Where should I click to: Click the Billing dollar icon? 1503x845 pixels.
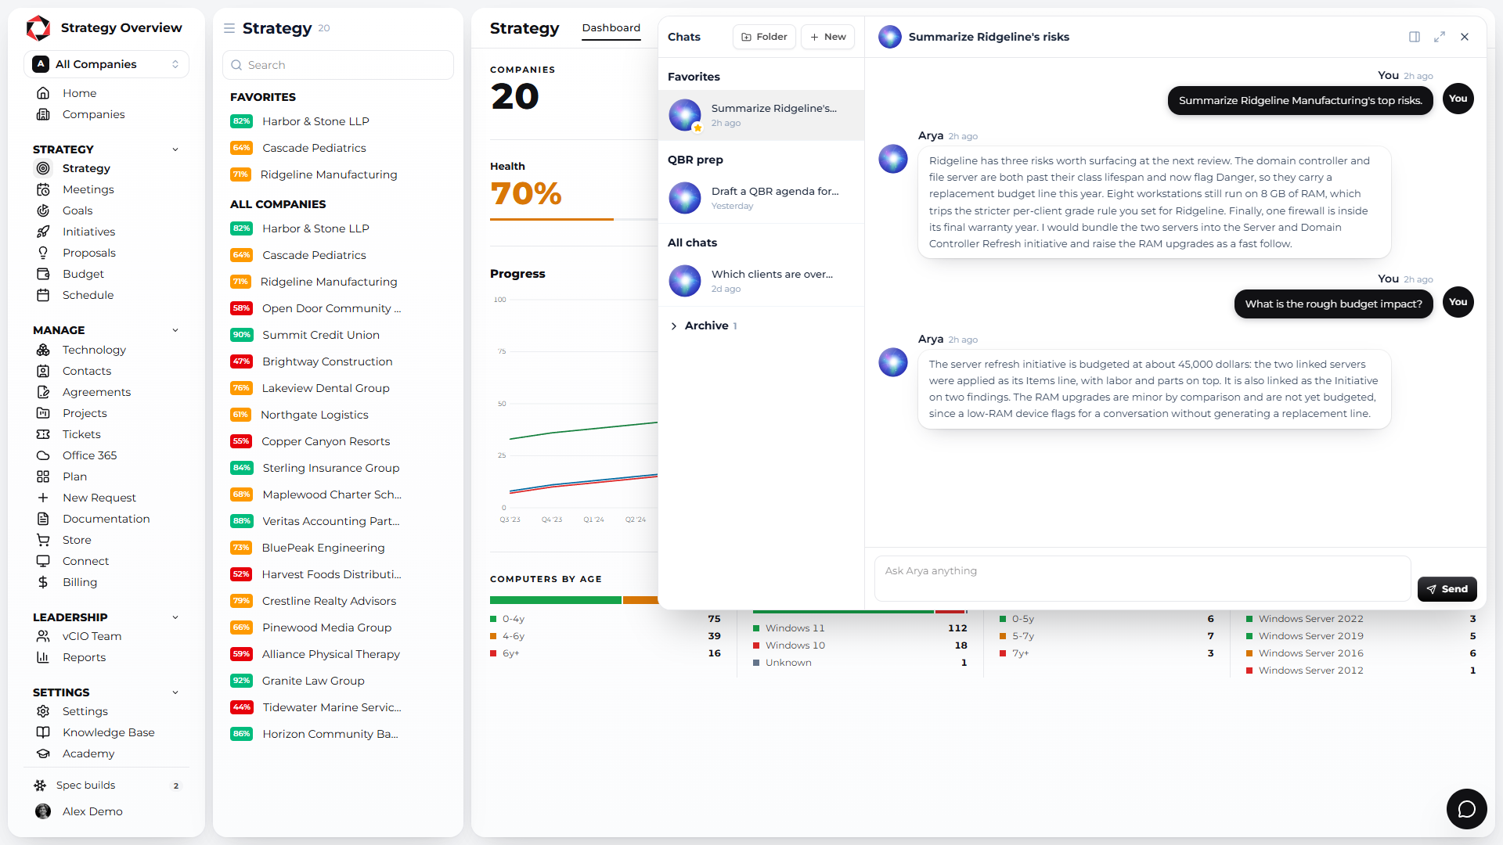point(43,582)
